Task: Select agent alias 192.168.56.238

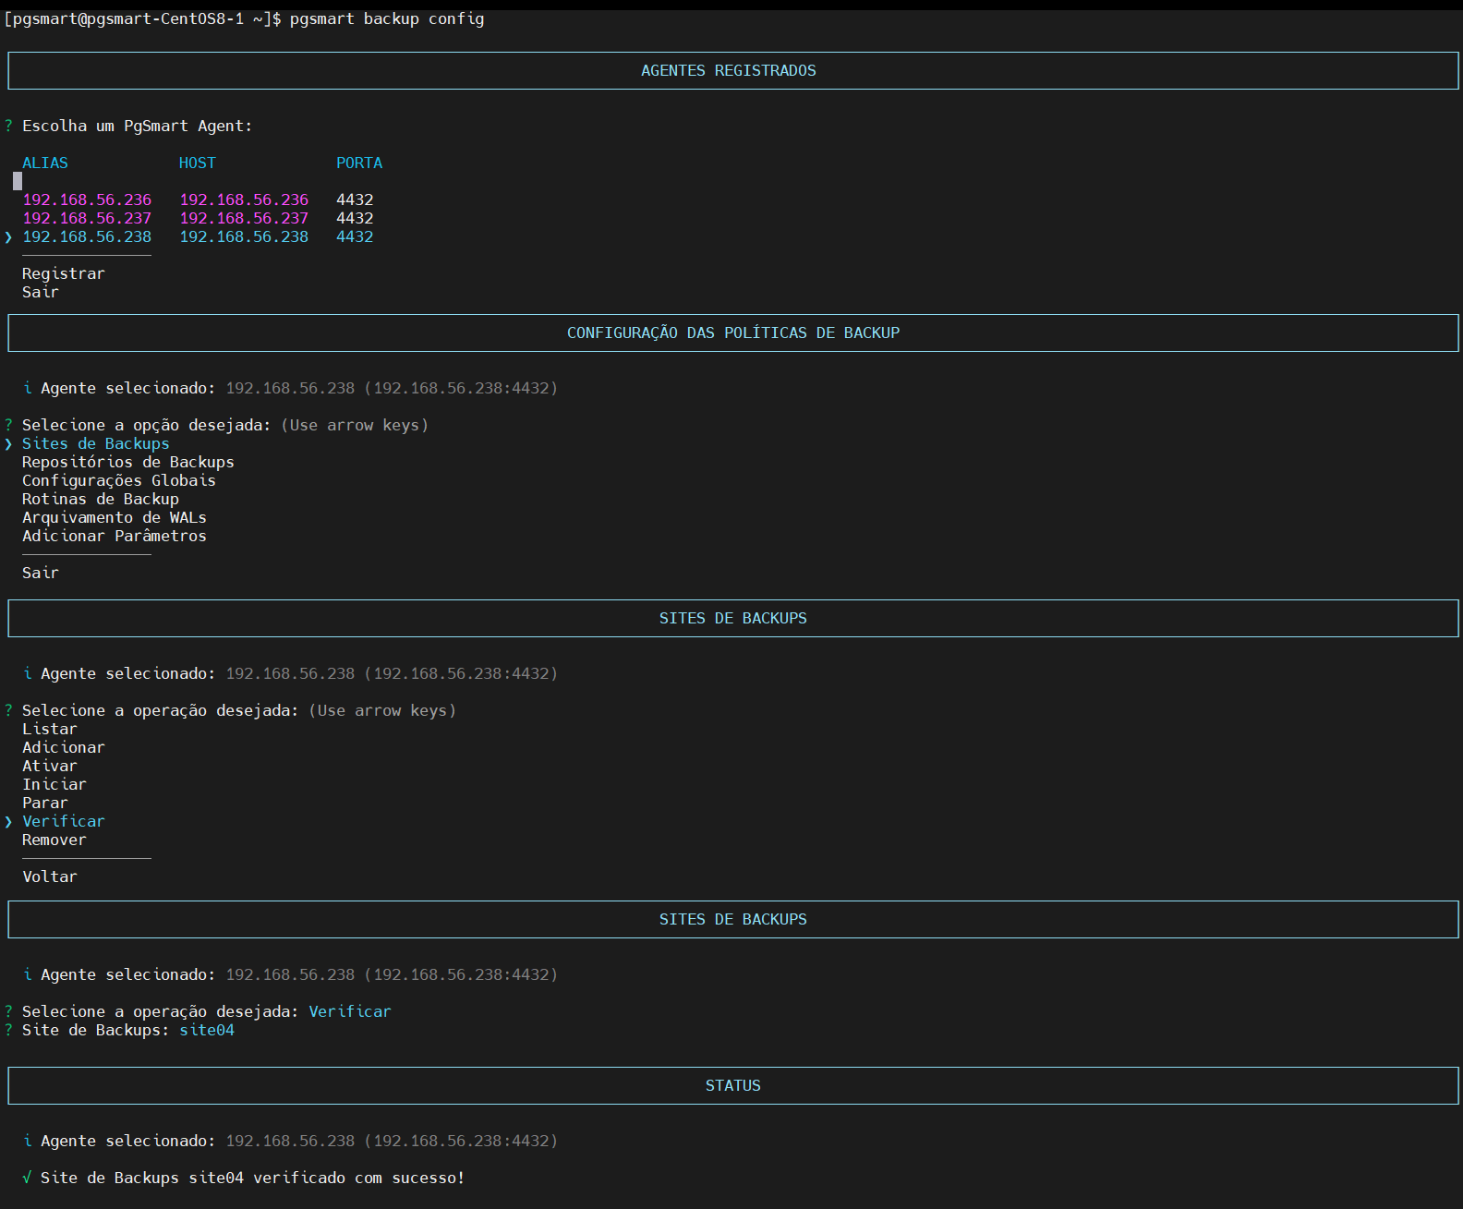Action: pos(87,236)
